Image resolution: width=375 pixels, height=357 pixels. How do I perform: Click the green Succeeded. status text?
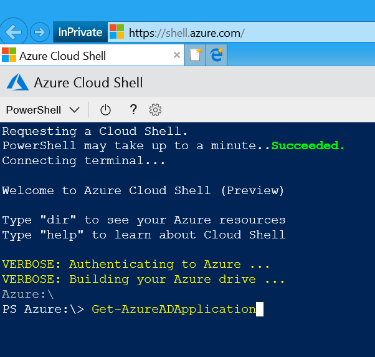(x=308, y=145)
